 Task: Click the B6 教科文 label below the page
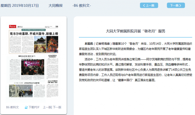12,107
